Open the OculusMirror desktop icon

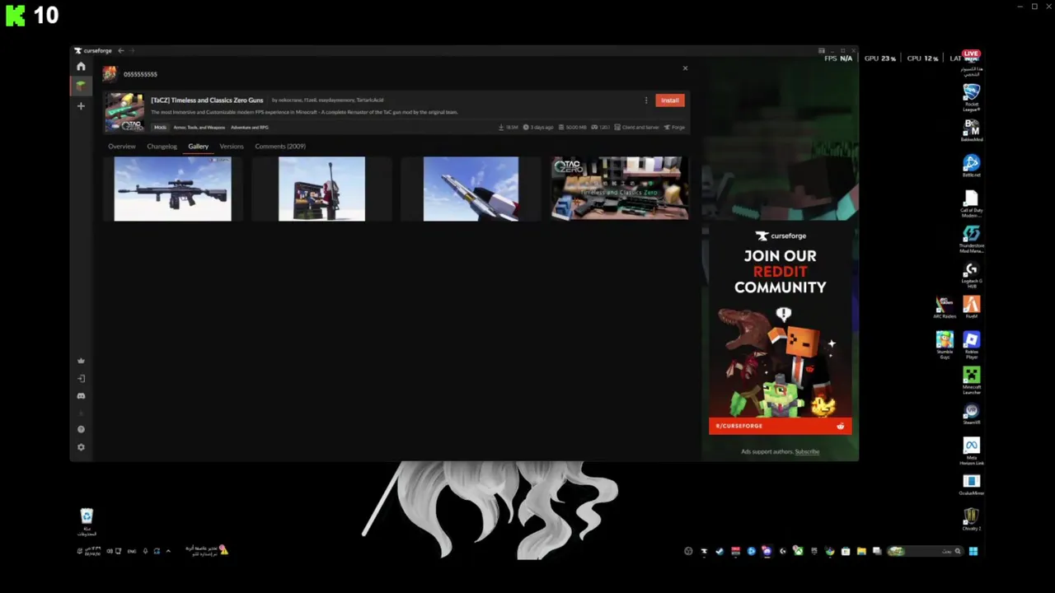click(x=972, y=485)
